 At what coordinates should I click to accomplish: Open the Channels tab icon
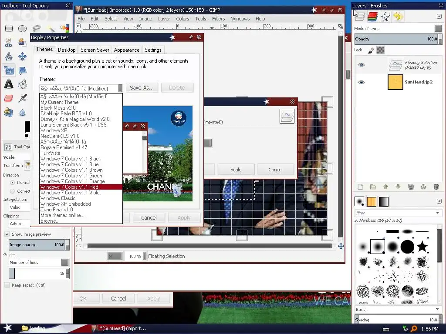tap(372, 17)
